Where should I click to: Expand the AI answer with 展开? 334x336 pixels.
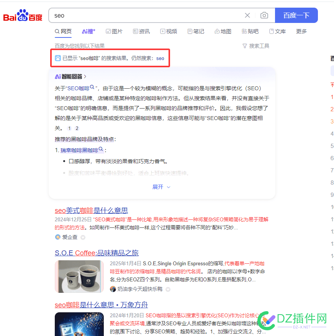[161, 187]
